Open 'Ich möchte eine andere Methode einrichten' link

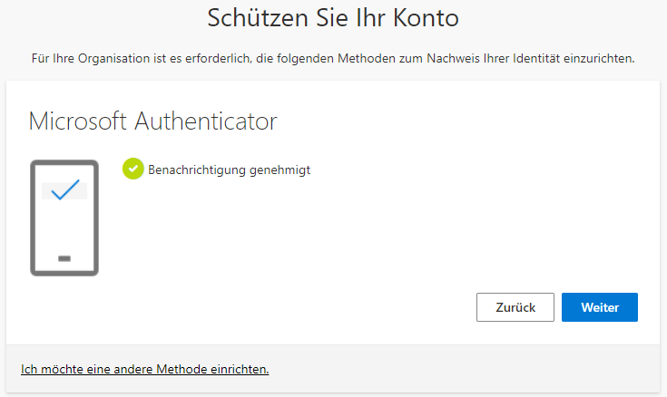click(144, 369)
